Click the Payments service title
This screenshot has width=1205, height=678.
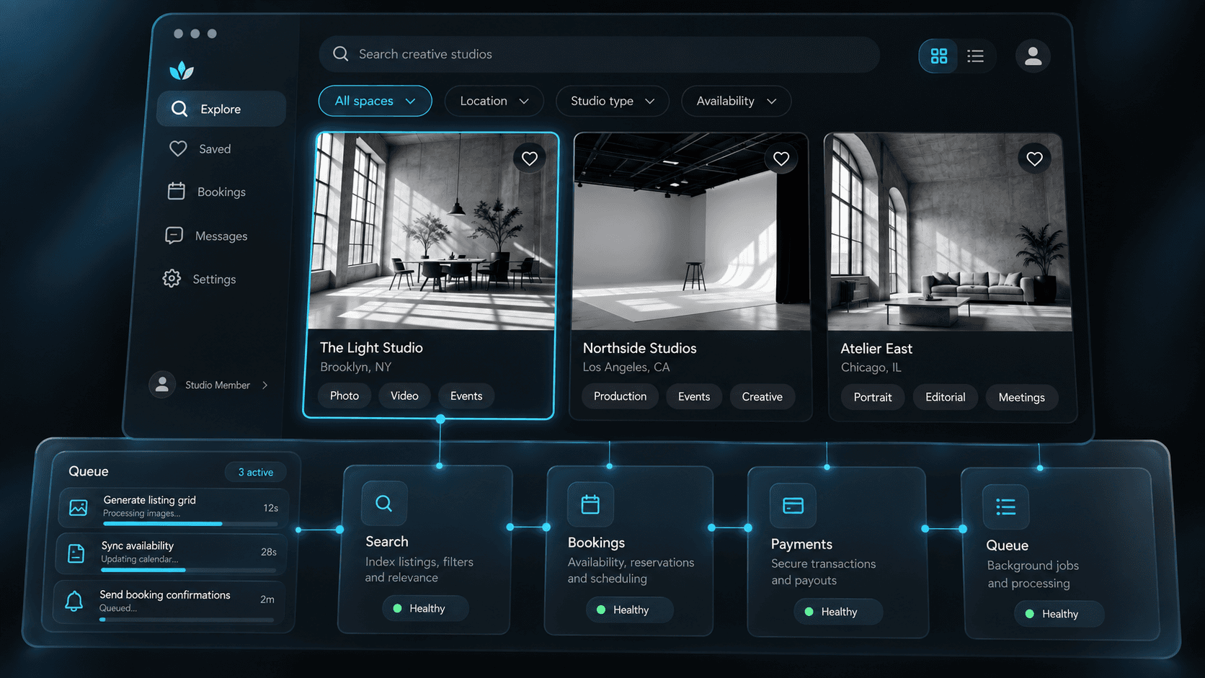801,544
